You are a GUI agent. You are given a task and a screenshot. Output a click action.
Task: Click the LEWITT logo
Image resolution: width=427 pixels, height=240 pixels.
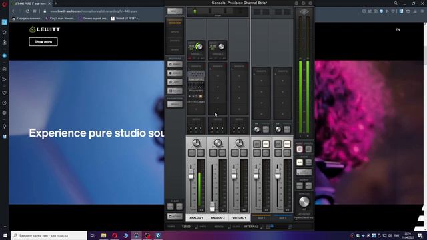point(45,29)
